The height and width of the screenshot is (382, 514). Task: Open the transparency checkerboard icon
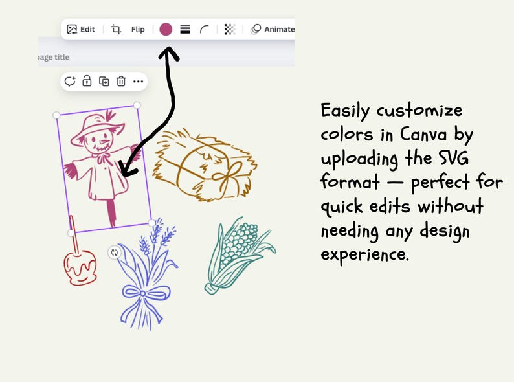[x=230, y=30]
